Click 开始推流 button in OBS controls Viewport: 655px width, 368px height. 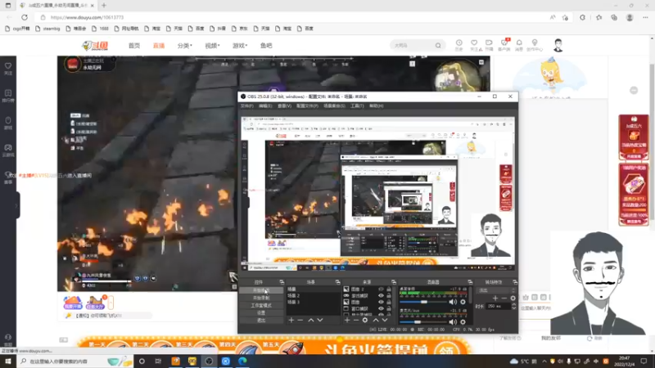[x=261, y=290]
